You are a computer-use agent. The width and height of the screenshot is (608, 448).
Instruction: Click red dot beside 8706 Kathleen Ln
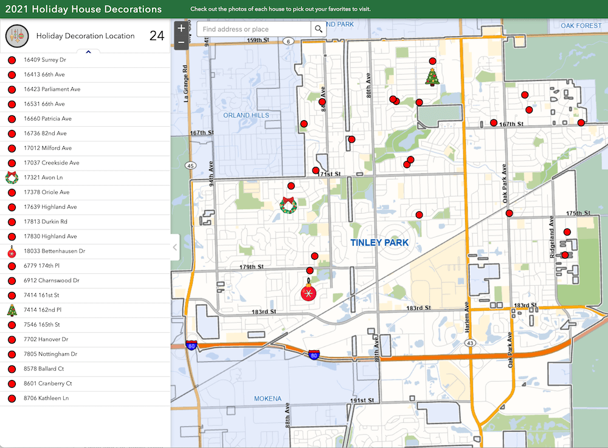click(x=12, y=398)
